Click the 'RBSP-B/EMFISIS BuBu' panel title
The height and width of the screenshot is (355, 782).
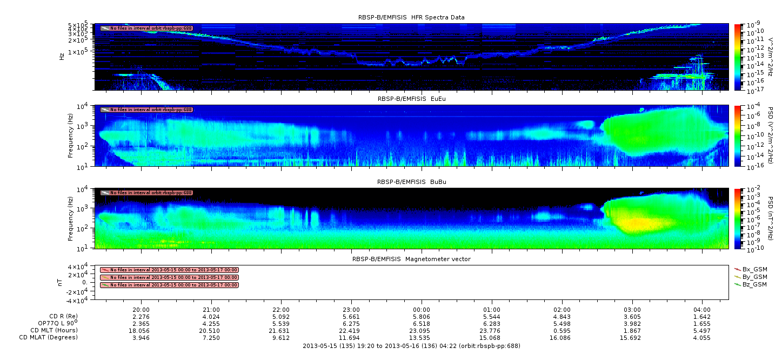[411, 182]
